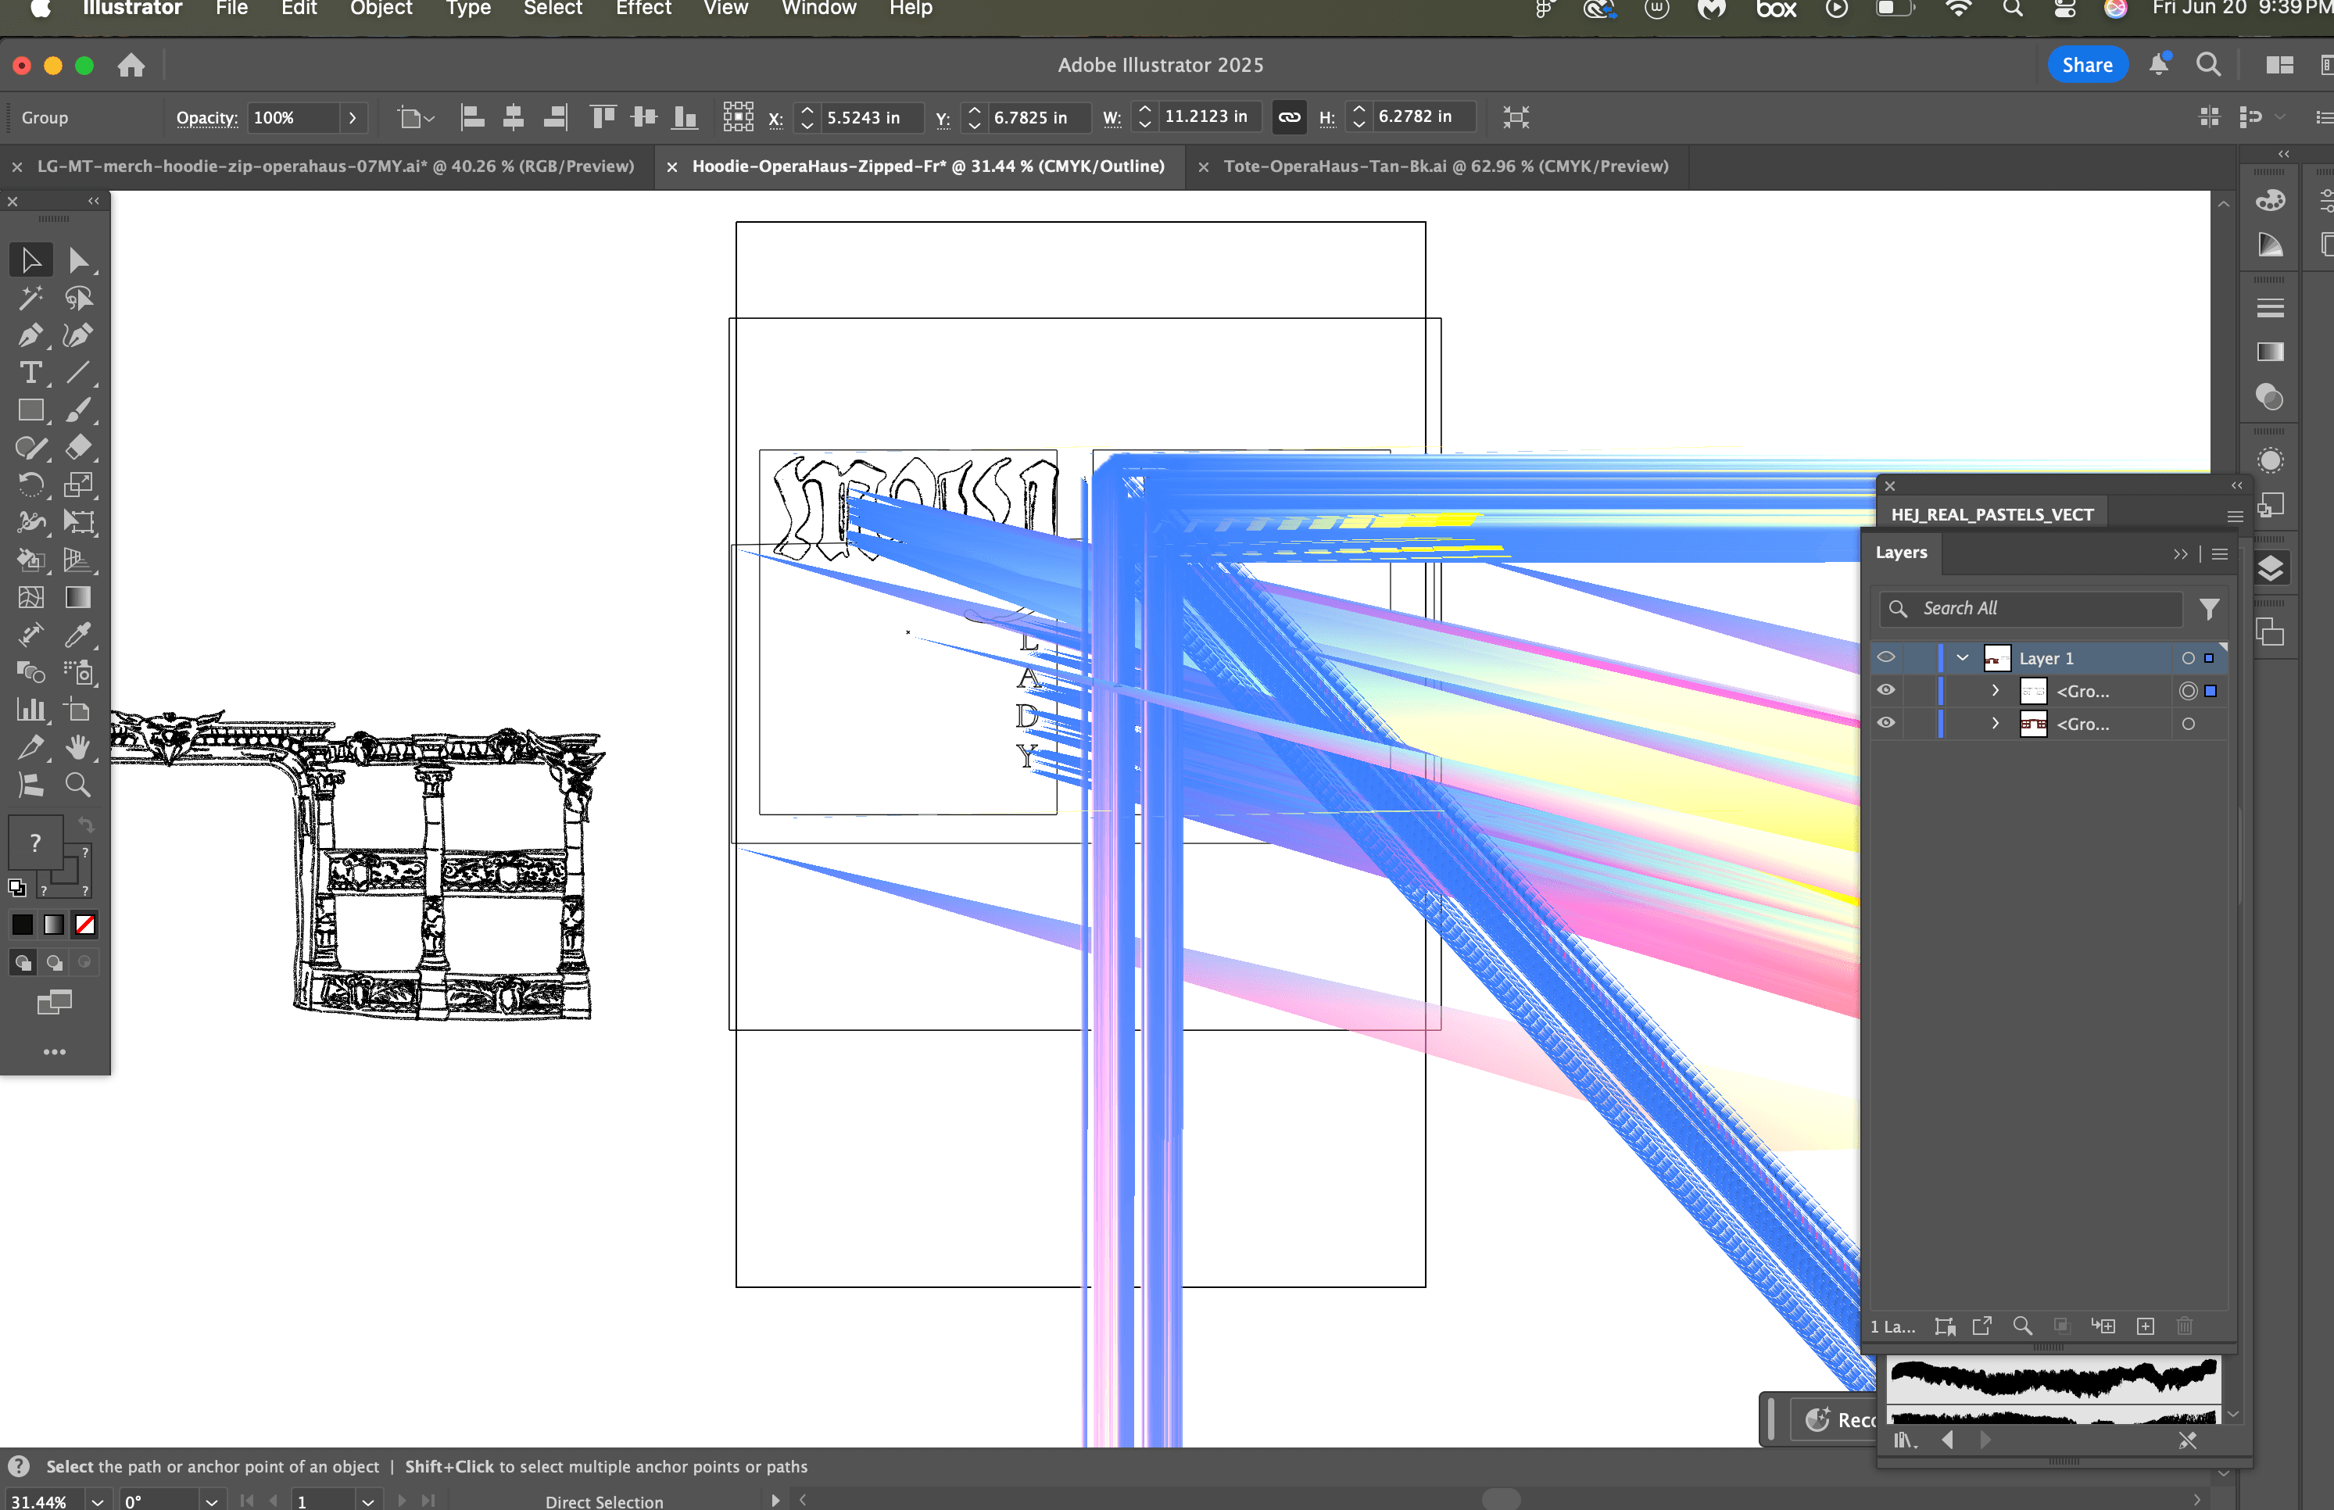Swap fill and stroke colors
This screenshot has height=1510, width=2334.
tap(86, 825)
